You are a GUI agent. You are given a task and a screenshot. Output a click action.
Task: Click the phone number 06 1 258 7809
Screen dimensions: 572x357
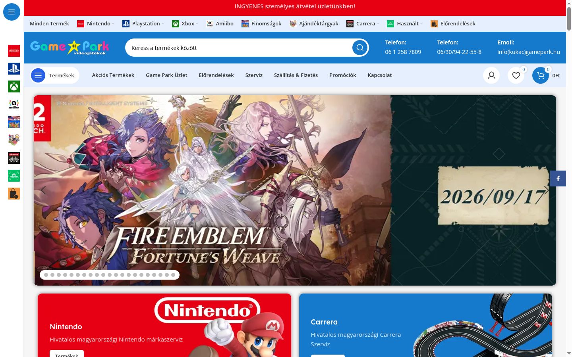[403, 52]
